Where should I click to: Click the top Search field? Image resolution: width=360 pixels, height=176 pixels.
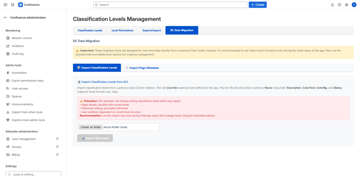(x=170, y=5)
